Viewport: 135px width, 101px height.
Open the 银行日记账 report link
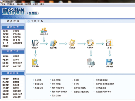tap(39, 84)
